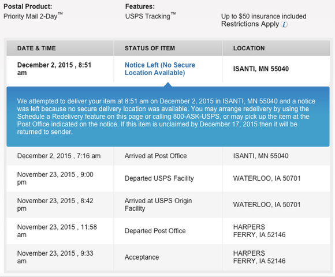Click the WATERLOO location in Departed row
This screenshot has height=277, width=335.
click(x=267, y=178)
